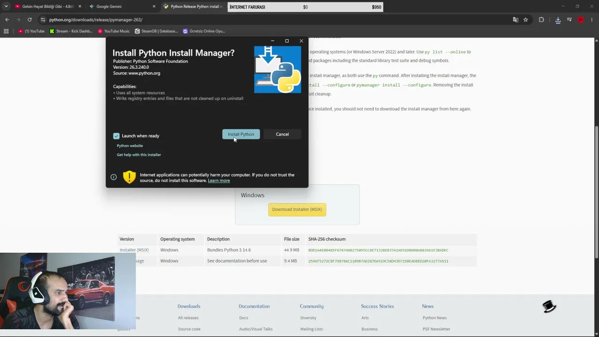Click the python.org address bar URL

click(x=96, y=20)
